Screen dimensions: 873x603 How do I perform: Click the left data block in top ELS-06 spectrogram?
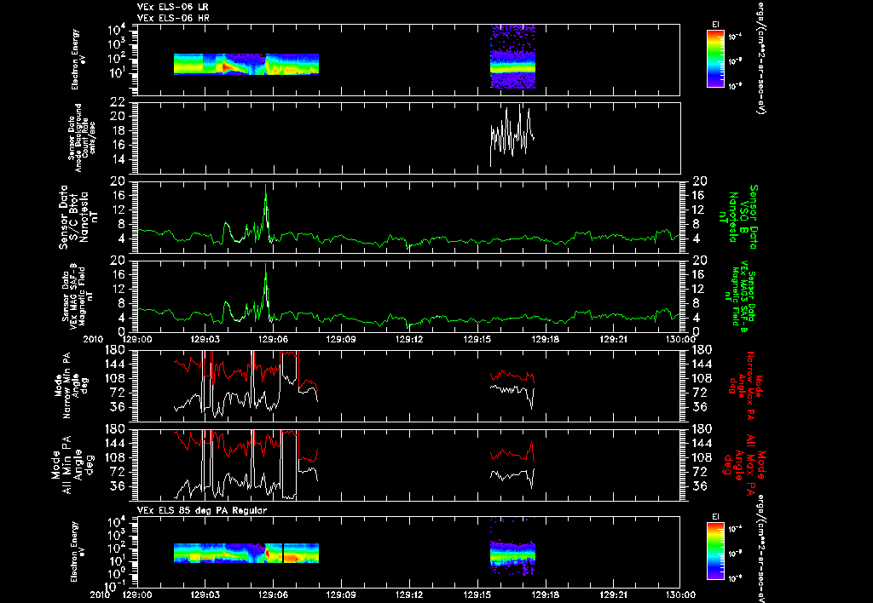click(246, 64)
